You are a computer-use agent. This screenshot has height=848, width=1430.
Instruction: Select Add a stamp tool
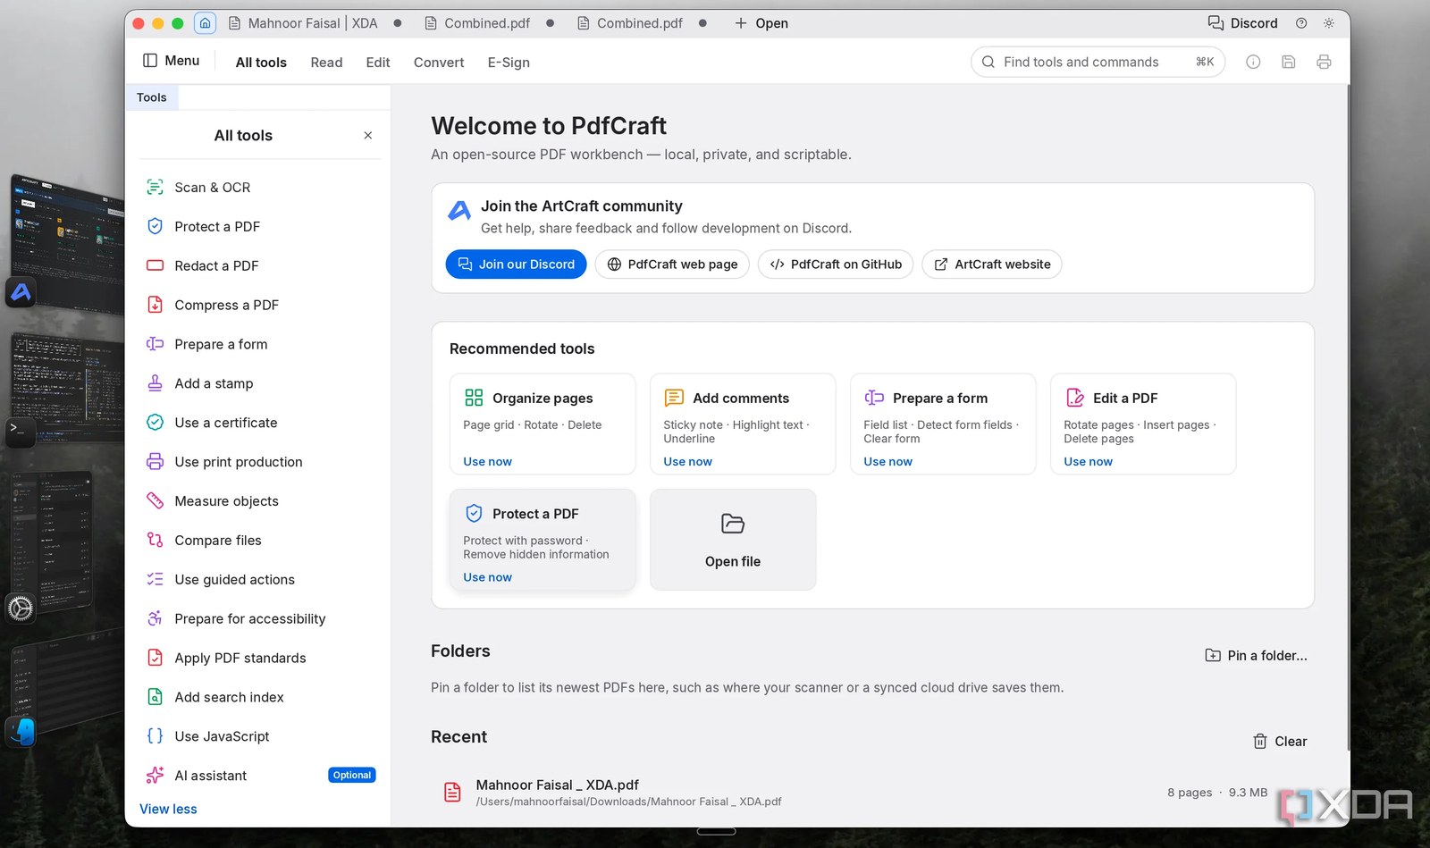click(x=260, y=383)
